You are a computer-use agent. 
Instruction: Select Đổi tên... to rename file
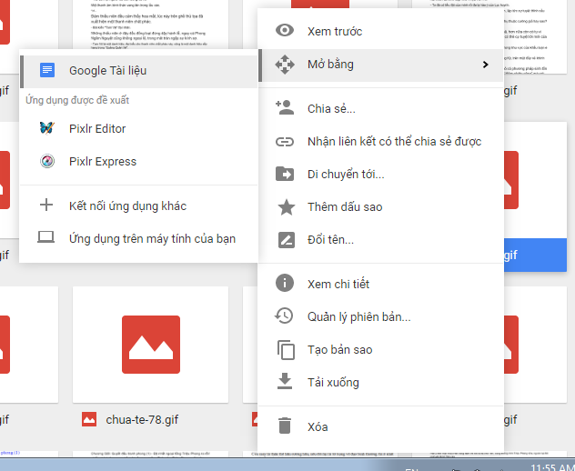point(330,240)
